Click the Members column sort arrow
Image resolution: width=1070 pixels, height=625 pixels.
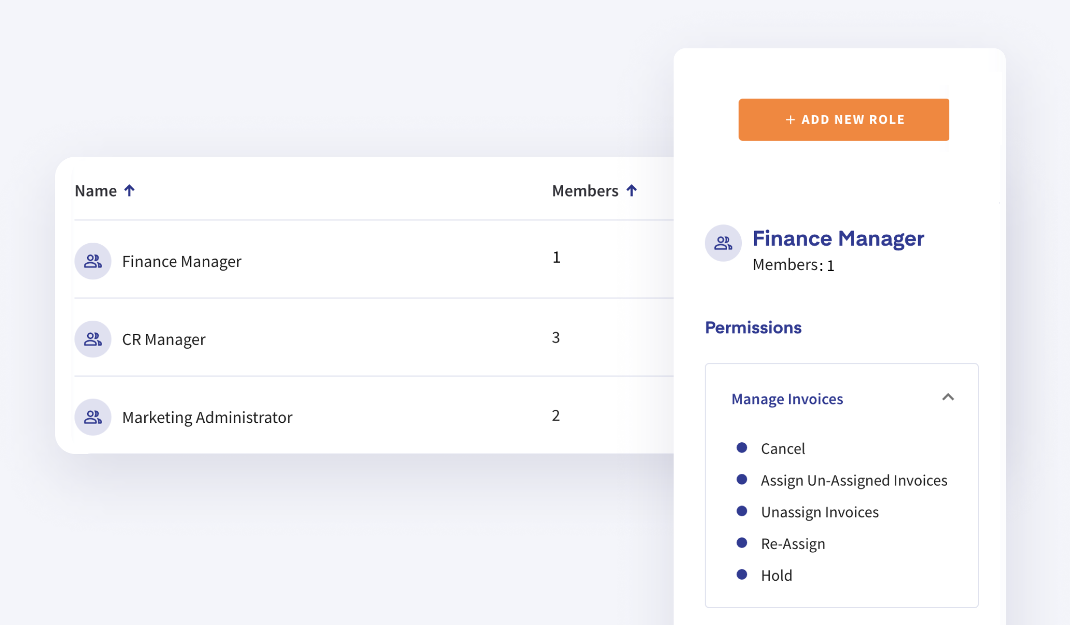[631, 190]
